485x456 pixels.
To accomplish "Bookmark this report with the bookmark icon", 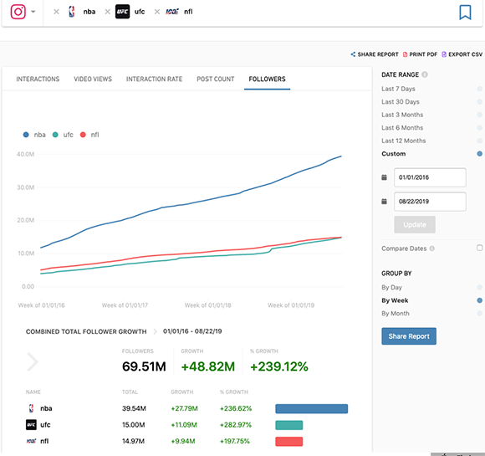I will click(465, 13).
